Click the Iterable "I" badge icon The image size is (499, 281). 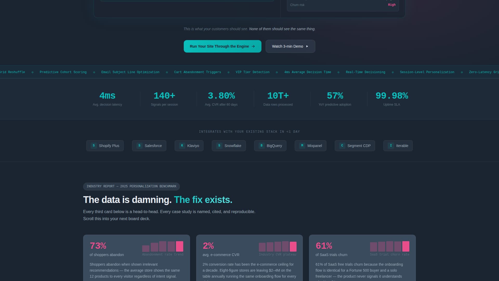click(x=391, y=146)
